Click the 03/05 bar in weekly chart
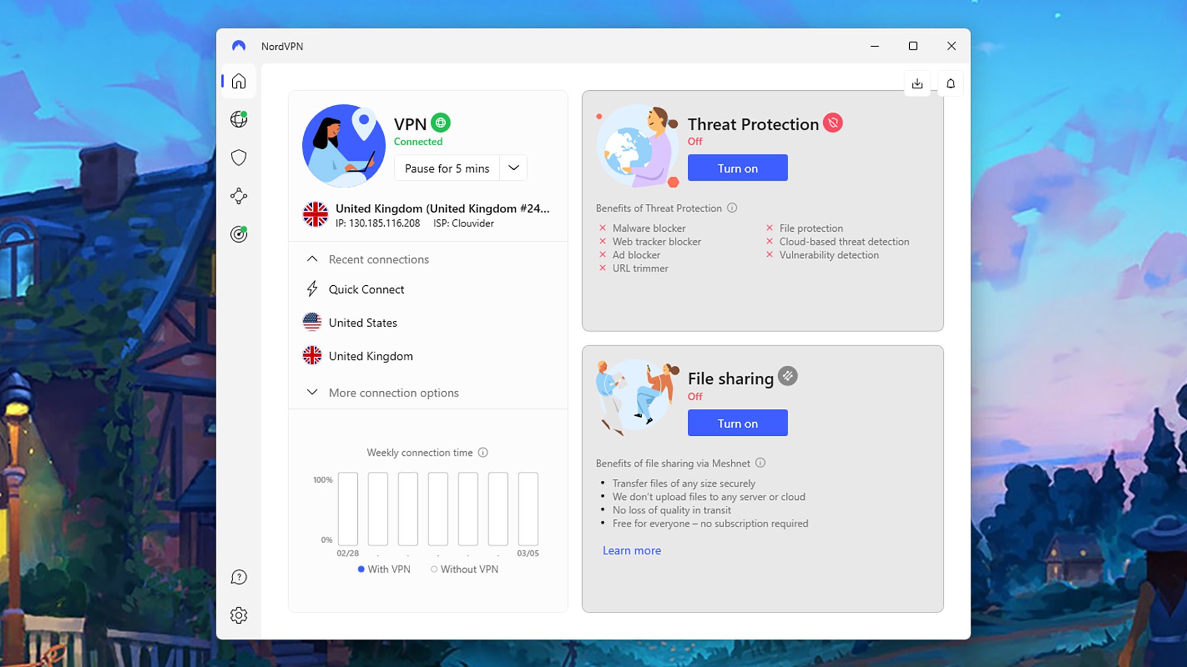Image resolution: width=1187 pixels, height=667 pixels. pos(528,509)
